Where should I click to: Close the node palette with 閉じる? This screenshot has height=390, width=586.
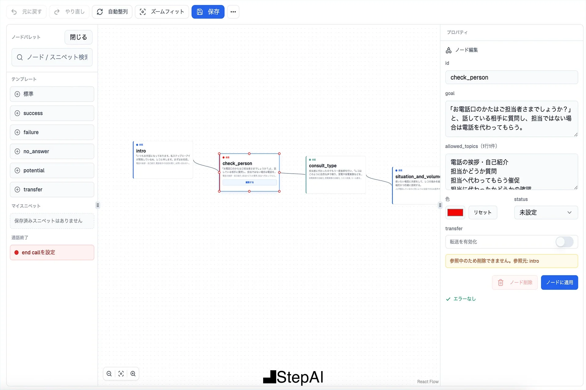click(x=78, y=37)
